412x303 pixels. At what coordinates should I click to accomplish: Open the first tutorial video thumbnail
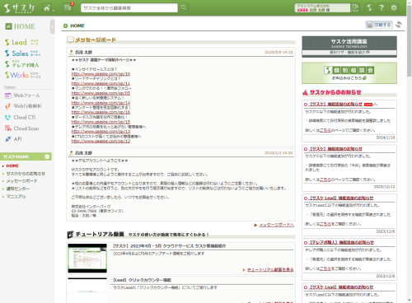pos(87,258)
